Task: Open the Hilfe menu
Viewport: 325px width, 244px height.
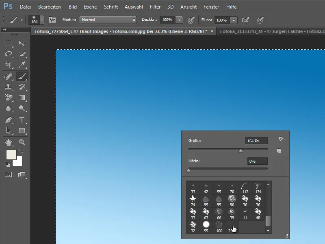Action: [x=231, y=7]
